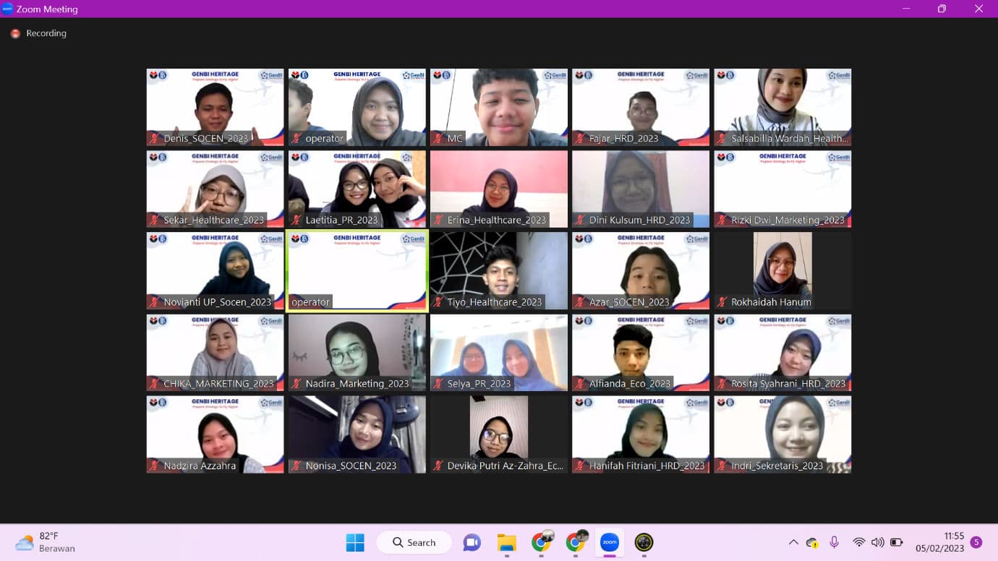Open the weather widget showing 82°F Berawan
The image size is (998, 561).
(45, 542)
